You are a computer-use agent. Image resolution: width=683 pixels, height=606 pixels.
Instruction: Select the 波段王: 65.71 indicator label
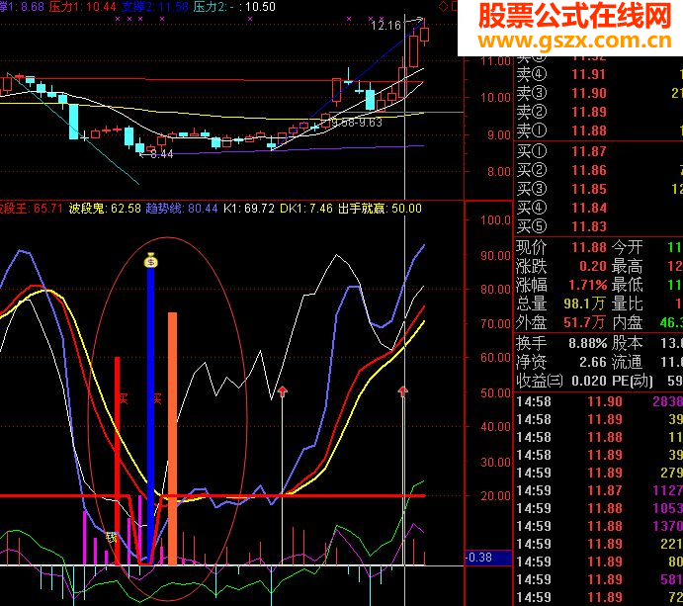coord(32,209)
